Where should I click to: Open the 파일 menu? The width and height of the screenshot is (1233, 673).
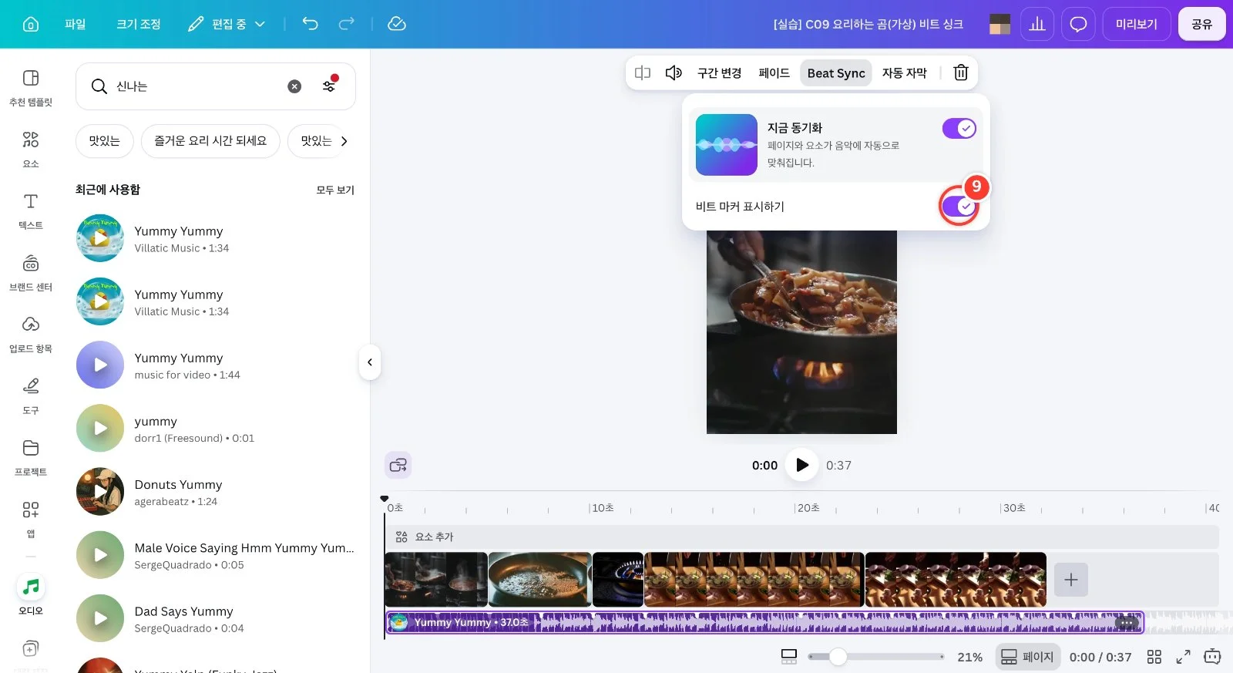coord(76,24)
